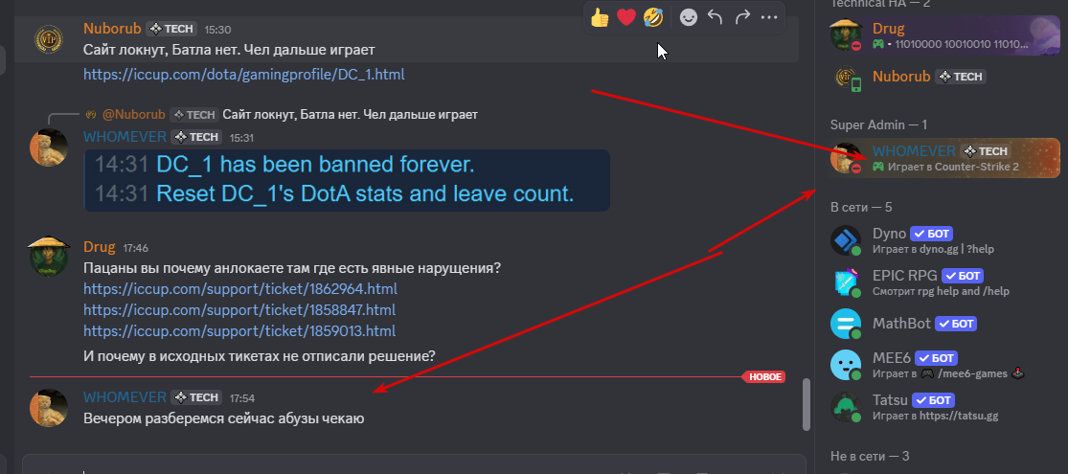Image resolution: width=1068 pixels, height=474 pixels.
Task: React with thumbs up emoji
Action: [x=600, y=17]
